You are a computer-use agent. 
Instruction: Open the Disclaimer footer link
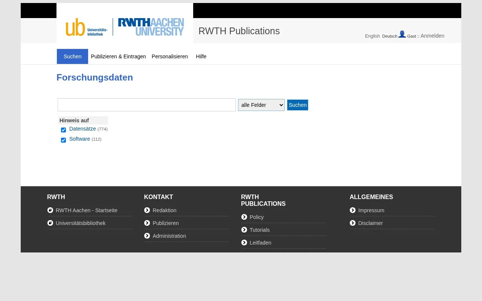point(371,223)
